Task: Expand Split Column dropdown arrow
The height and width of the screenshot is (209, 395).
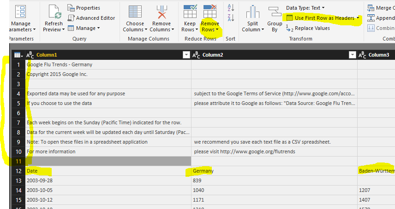Action: click(263, 29)
